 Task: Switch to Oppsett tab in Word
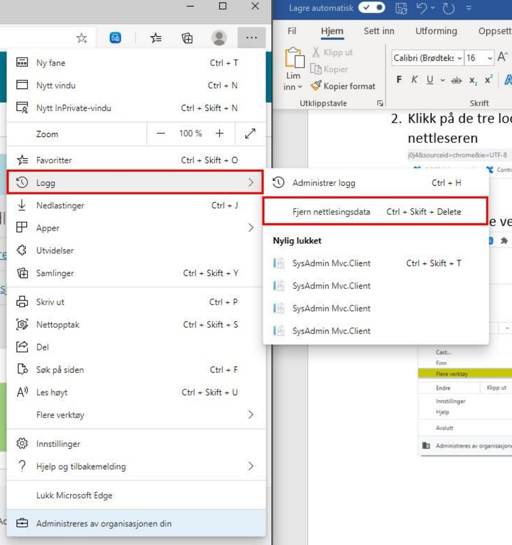pyautogui.click(x=495, y=31)
